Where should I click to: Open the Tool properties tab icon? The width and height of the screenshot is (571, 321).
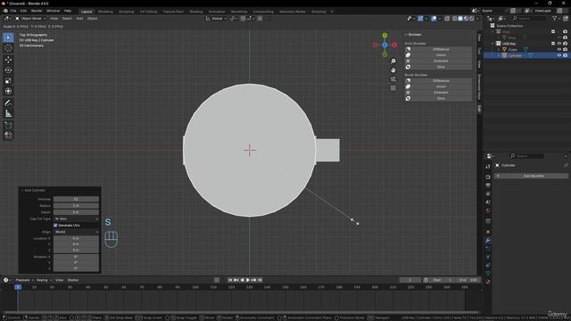click(x=488, y=167)
